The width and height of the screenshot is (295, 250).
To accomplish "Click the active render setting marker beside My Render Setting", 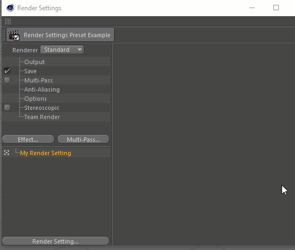I will click(6, 152).
